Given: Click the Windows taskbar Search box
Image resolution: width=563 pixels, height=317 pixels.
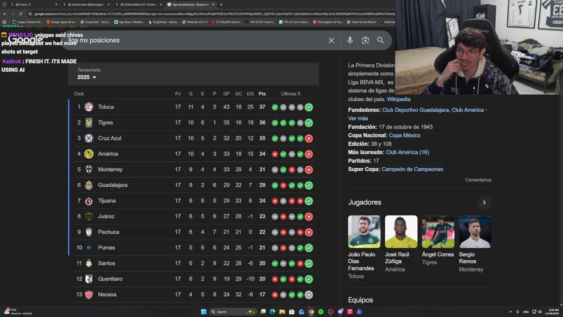Looking at the screenshot, I should pos(233,312).
